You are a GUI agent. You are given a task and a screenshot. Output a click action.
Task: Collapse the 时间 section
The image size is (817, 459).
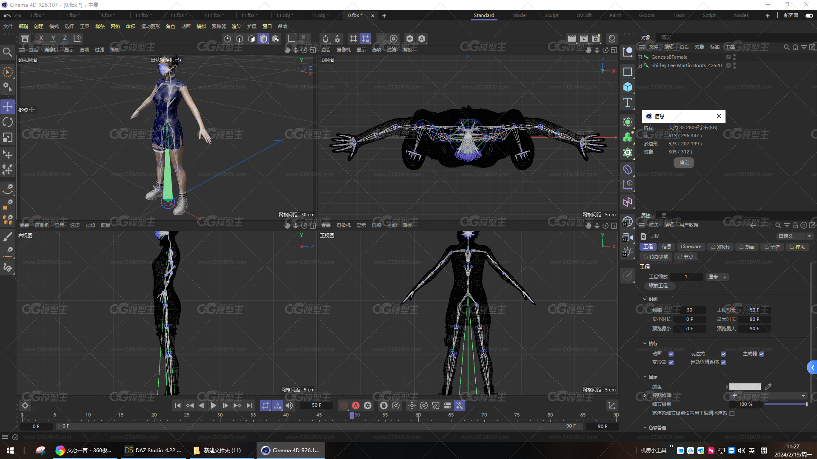pos(645,299)
